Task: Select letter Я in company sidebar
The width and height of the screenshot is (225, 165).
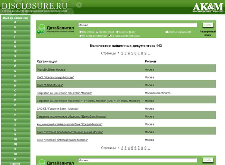Action: (x=15, y=159)
